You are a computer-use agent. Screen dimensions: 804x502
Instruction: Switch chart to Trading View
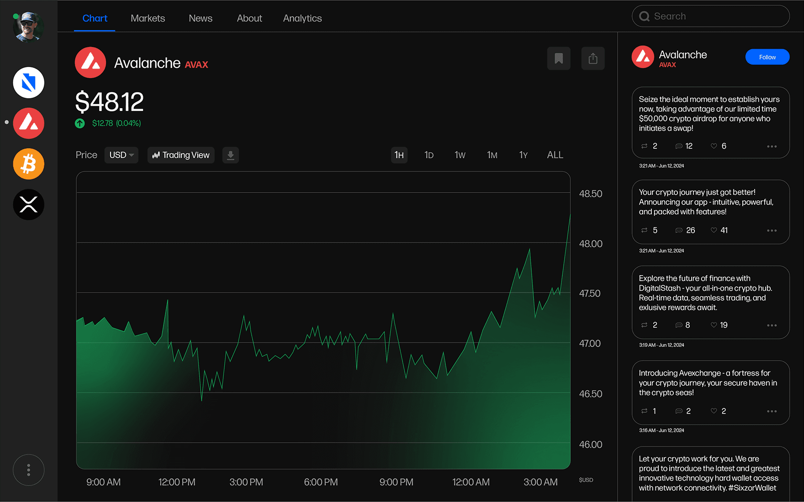click(181, 155)
